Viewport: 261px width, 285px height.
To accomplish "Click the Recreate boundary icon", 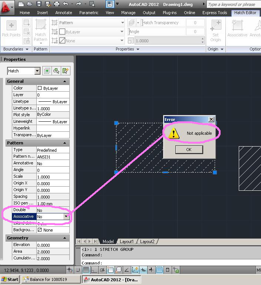I will 27,40.
